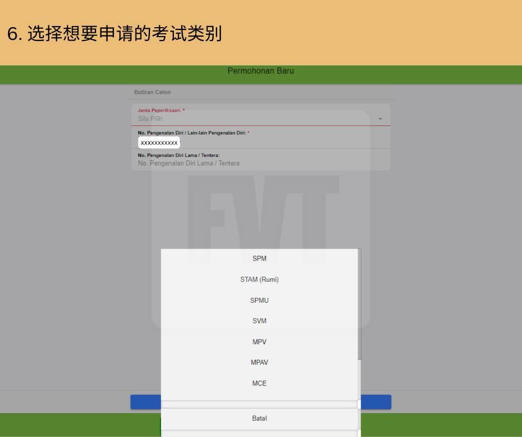Select SPM from the exam list
The image size is (522, 437).
click(x=259, y=258)
